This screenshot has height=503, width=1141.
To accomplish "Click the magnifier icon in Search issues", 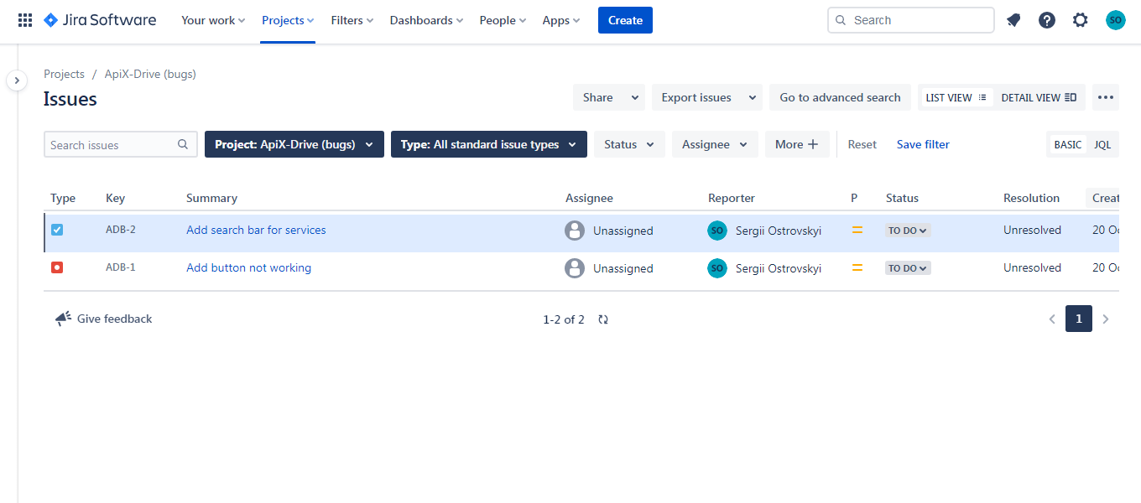I will 183,144.
